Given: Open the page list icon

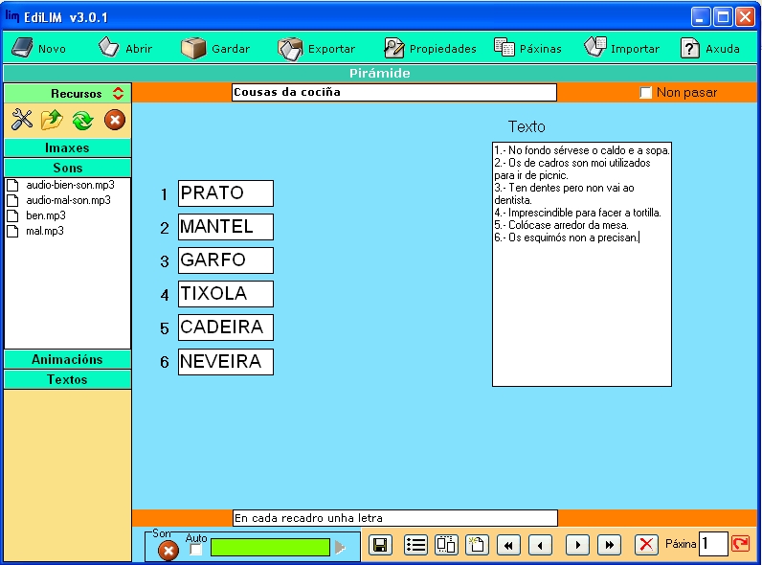Looking at the screenshot, I should coord(415,545).
